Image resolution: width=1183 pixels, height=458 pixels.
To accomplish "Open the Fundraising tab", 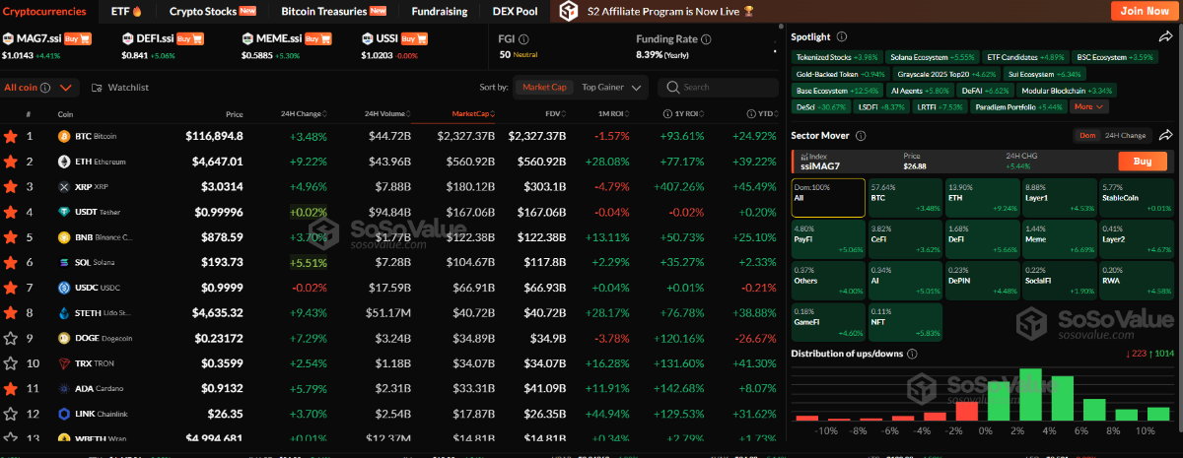I will (x=441, y=11).
